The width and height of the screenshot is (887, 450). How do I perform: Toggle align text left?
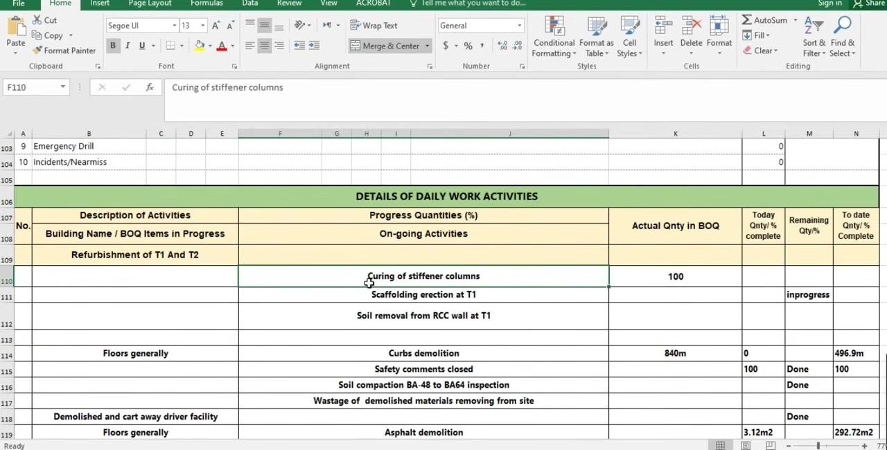(x=249, y=46)
